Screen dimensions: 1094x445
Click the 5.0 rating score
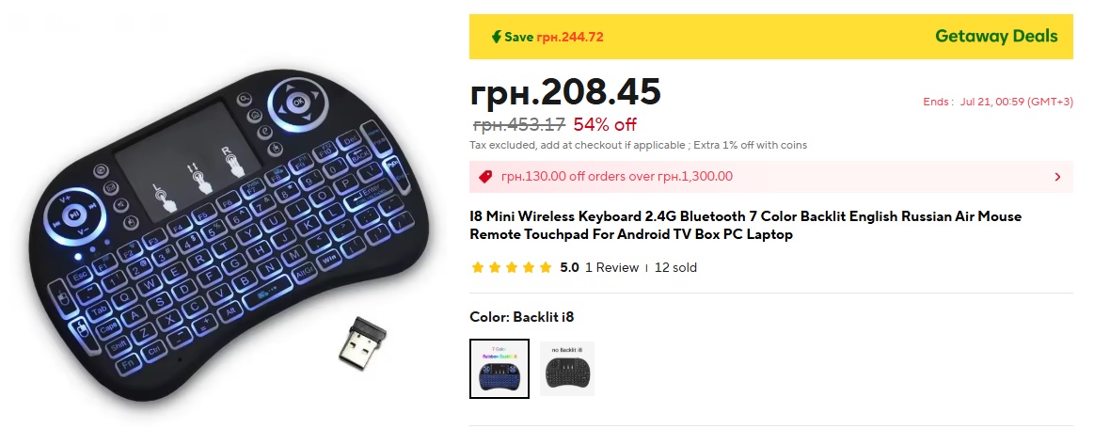coord(569,267)
